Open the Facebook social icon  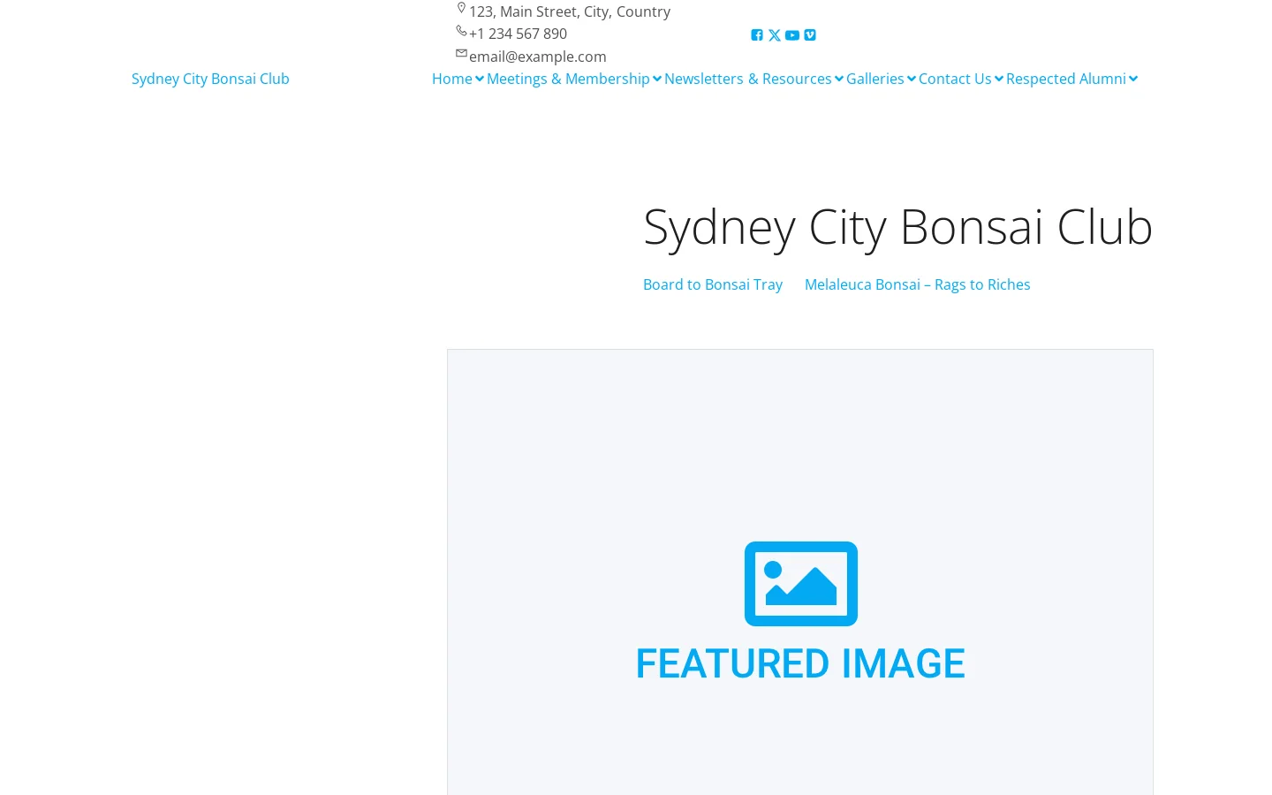pyautogui.click(x=757, y=35)
